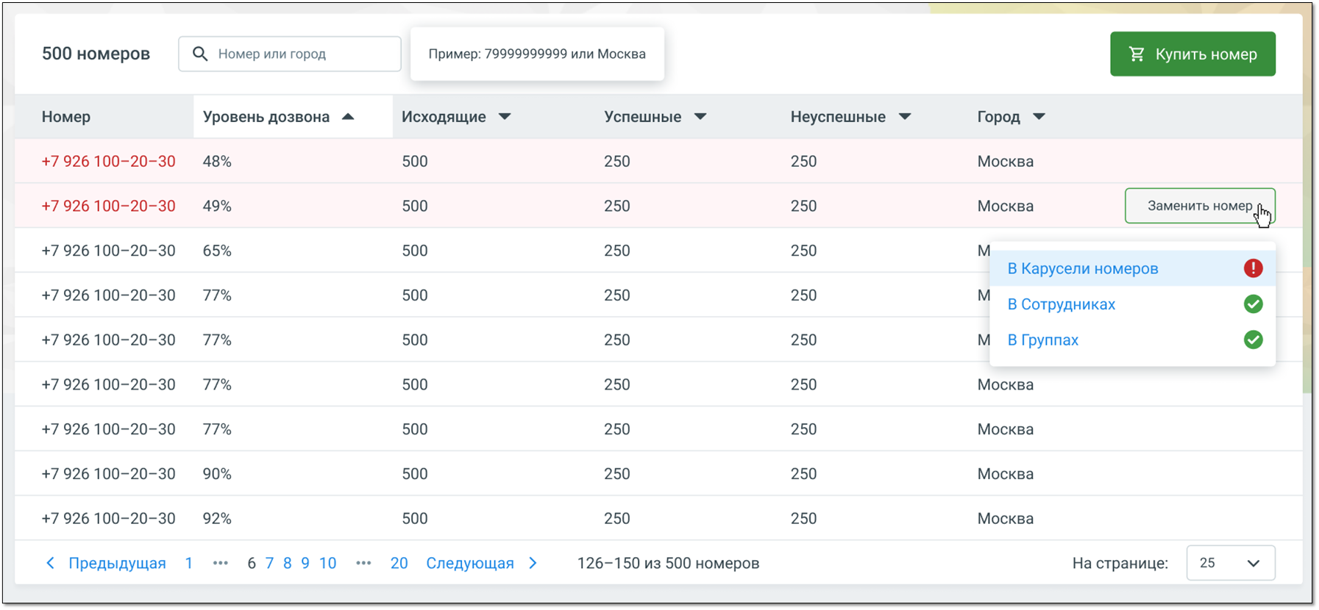Select В Карусели номеров menu item
Screen dimensions: 1319x610
[x=1133, y=268]
